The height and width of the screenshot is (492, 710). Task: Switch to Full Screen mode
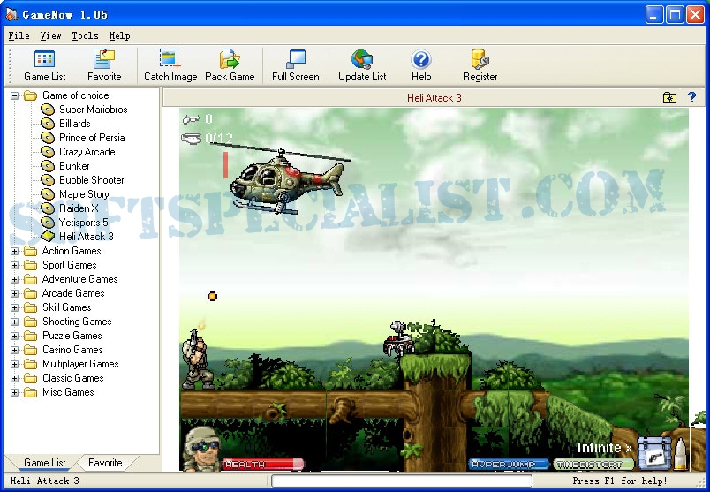pos(295,60)
